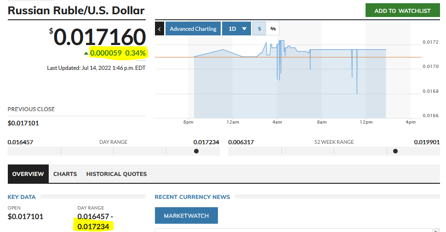Open the Overview tab
The width and height of the screenshot is (446, 232).
coord(28,174)
